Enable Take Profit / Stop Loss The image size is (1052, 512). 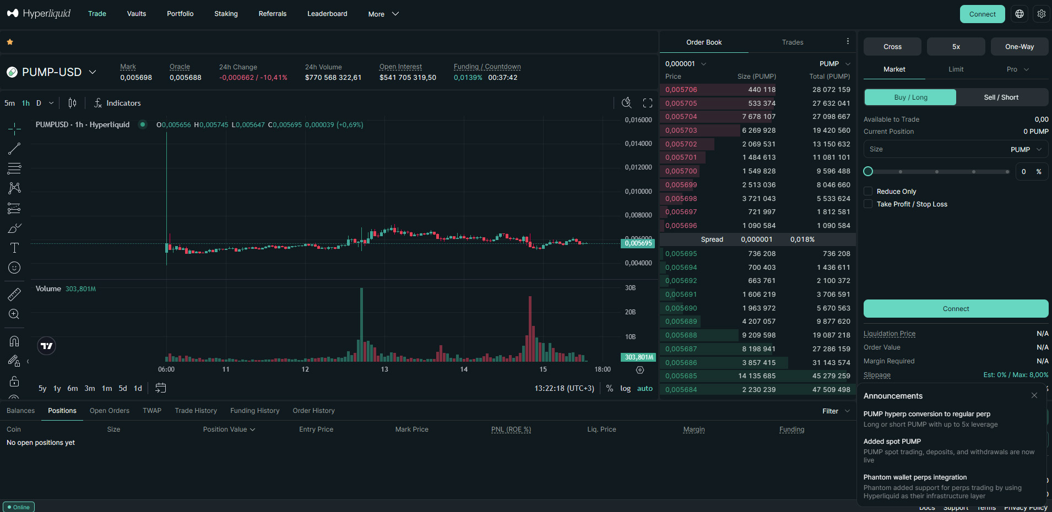click(869, 204)
